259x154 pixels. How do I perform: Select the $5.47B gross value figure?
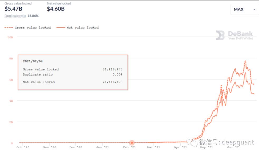click(13, 9)
